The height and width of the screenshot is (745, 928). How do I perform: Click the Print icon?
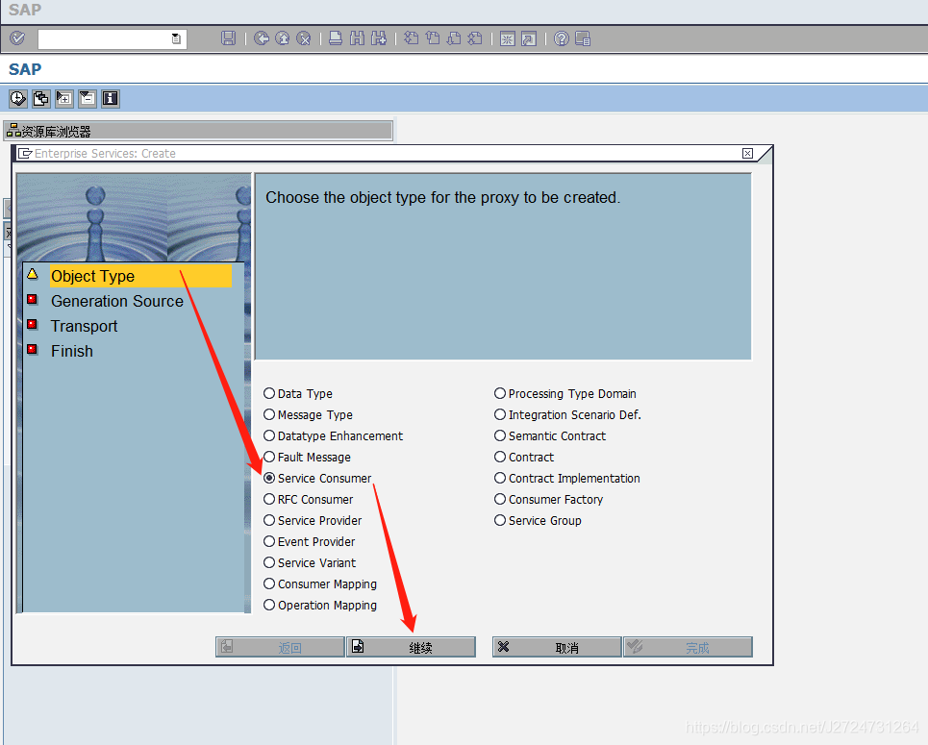click(x=336, y=38)
